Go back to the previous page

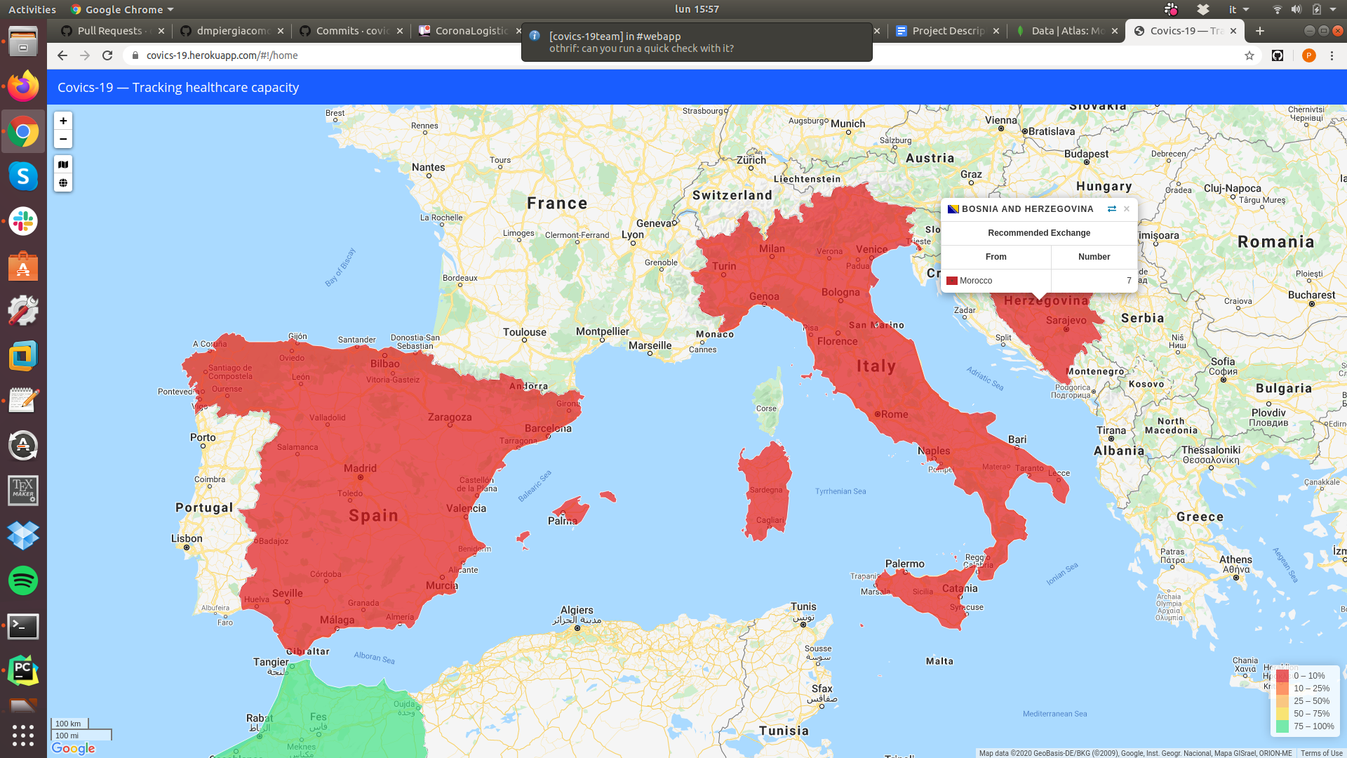coord(62,55)
